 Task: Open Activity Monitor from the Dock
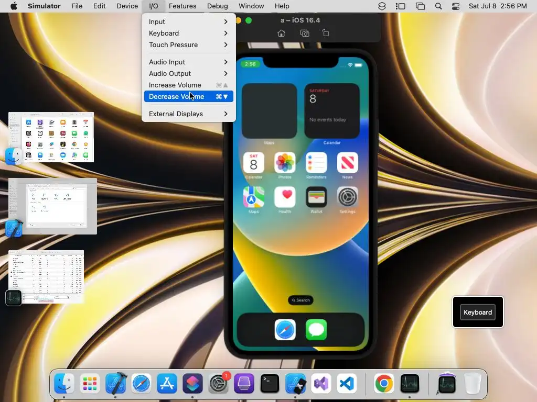click(x=410, y=383)
